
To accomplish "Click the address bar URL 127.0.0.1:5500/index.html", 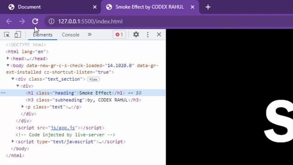I will coord(90,22).
